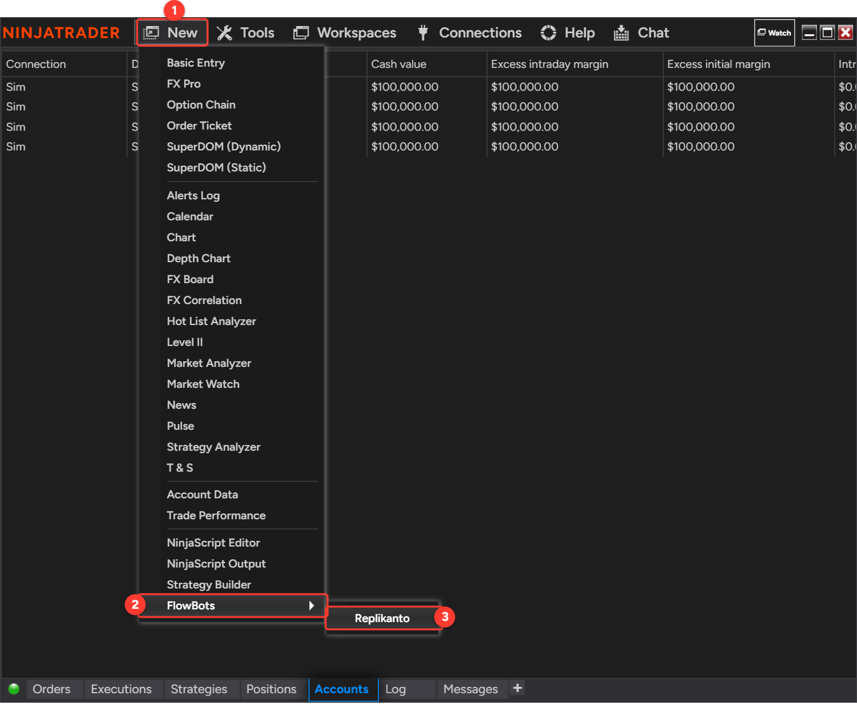857x704 pixels.
Task: Open Market Watch from the menu
Action: [203, 384]
